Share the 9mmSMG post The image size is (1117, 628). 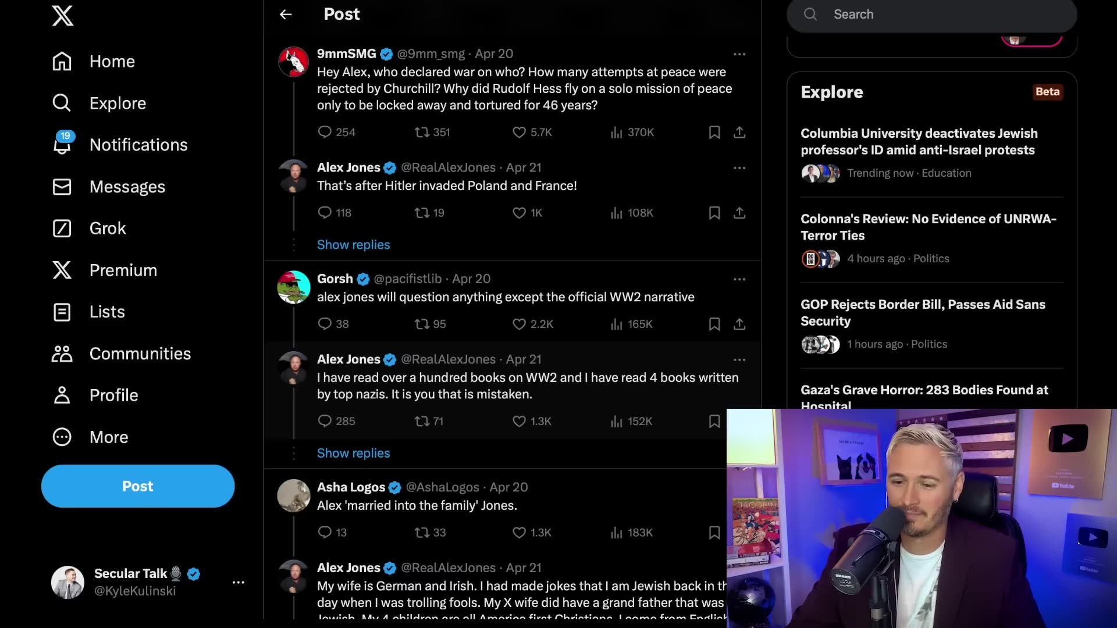(x=739, y=133)
